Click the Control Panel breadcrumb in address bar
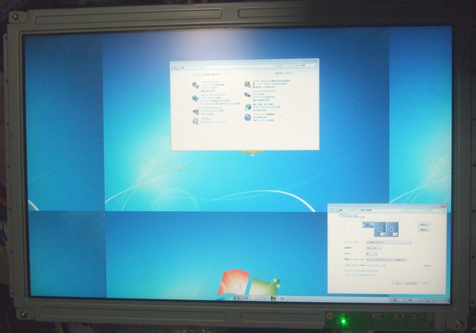The image size is (476, 333). [196, 67]
